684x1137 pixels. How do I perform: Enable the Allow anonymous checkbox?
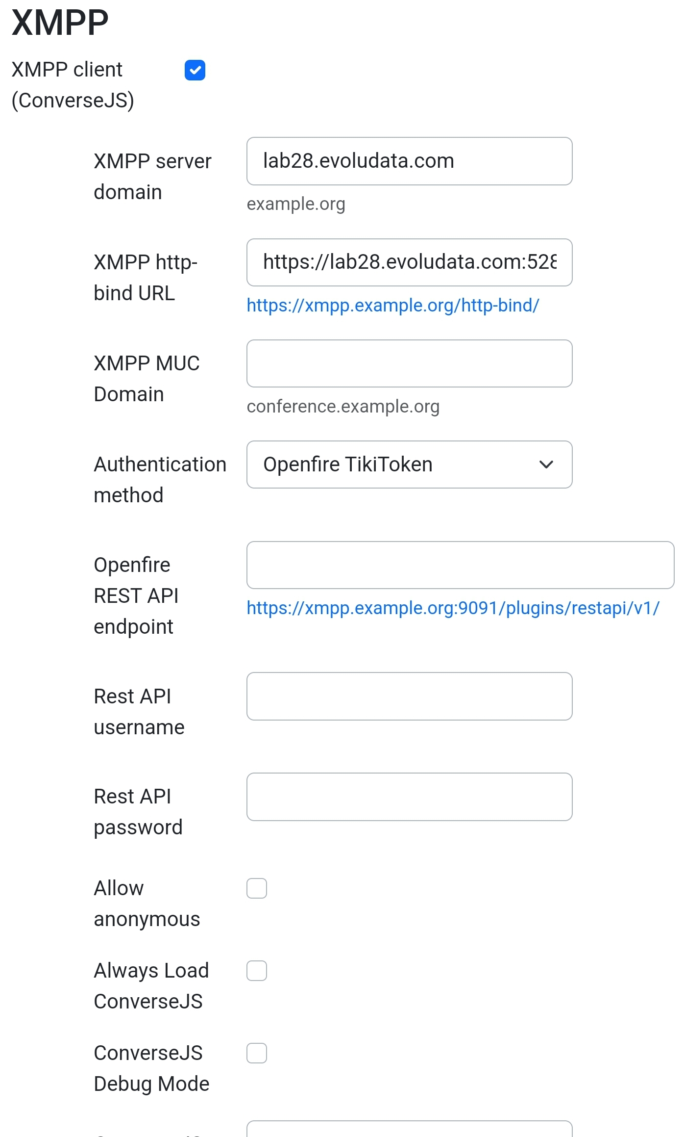coord(257,888)
